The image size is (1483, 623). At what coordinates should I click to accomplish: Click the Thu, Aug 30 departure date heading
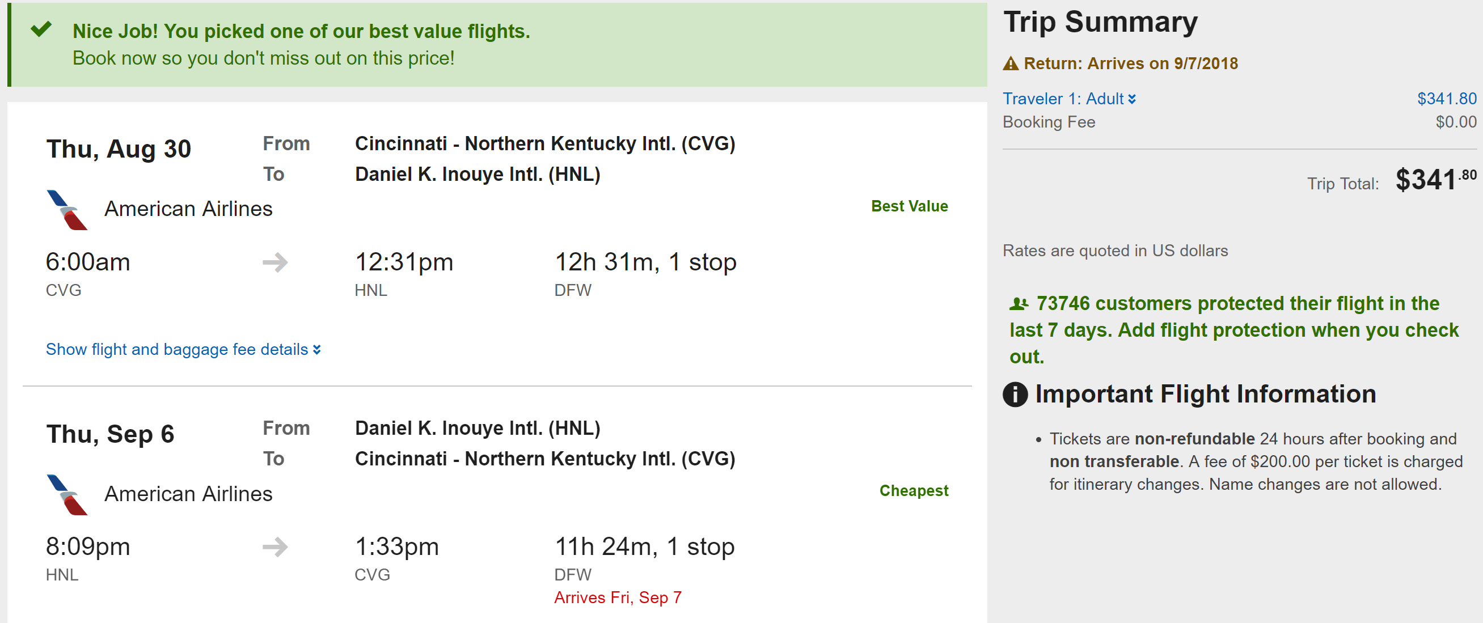click(x=119, y=150)
